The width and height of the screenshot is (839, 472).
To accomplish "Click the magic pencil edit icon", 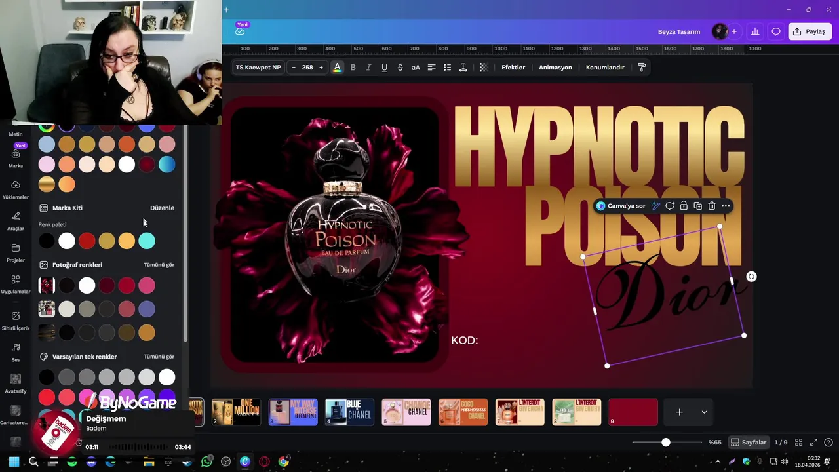I will [655, 206].
